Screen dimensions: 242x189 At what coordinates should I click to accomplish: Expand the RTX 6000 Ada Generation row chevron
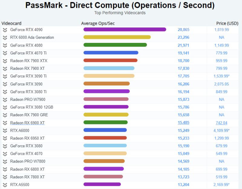pyautogui.click(x=5, y=37)
